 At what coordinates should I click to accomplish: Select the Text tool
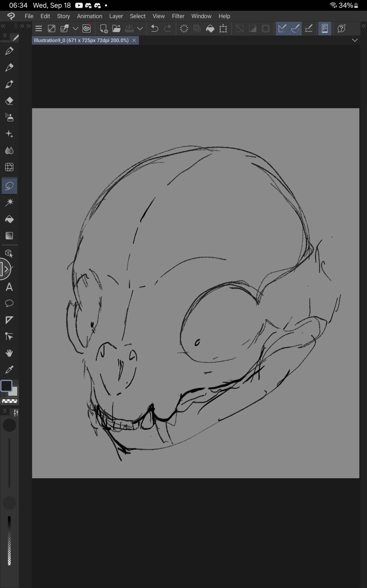pos(9,287)
